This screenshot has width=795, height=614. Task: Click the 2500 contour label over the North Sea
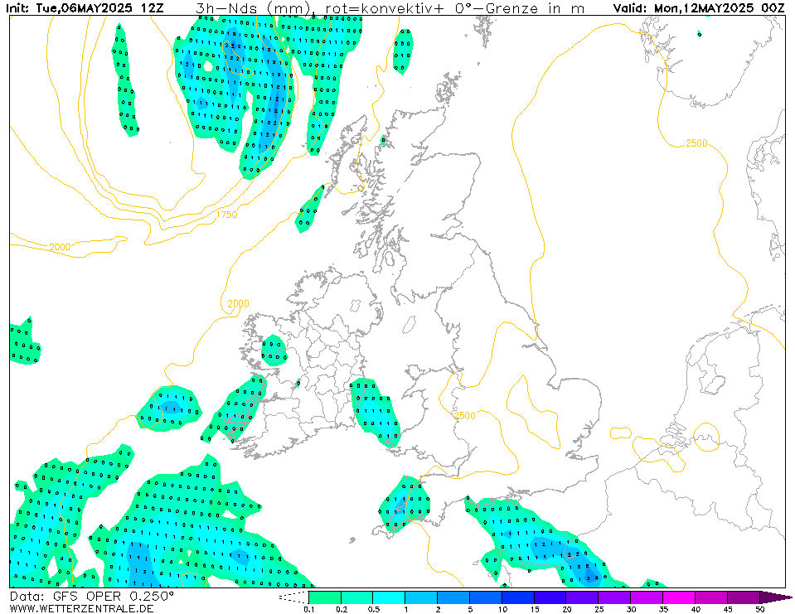pos(696,143)
